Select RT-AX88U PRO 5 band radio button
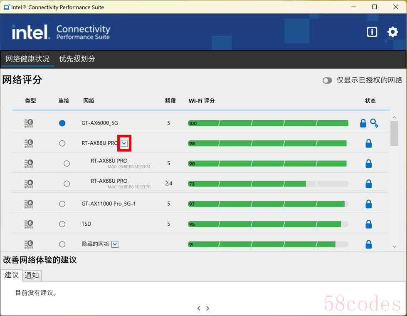The width and height of the screenshot is (407, 316). point(67,164)
